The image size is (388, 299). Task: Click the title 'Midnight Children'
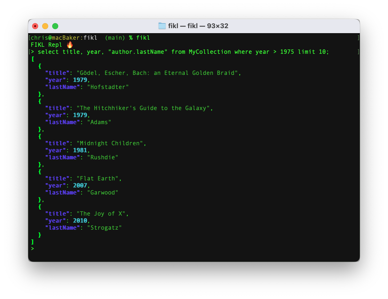pyautogui.click(x=110, y=143)
